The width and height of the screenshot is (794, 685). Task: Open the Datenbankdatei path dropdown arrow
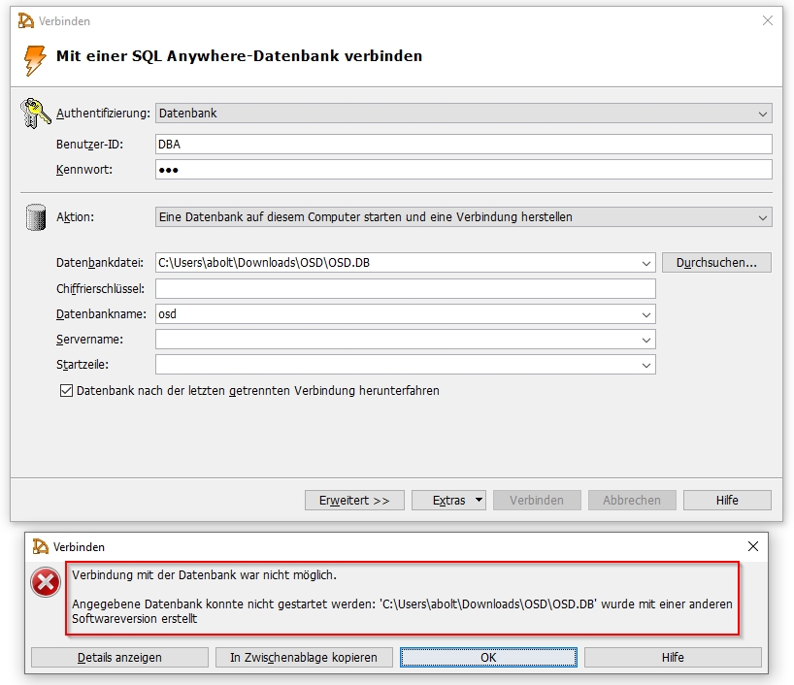click(x=646, y=263)
